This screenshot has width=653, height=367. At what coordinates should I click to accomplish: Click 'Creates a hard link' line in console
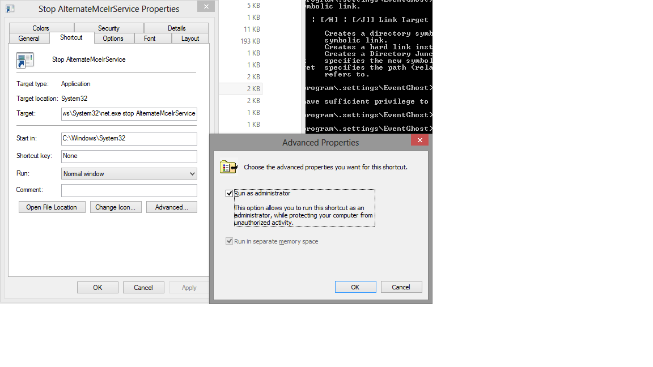click(378, 47)
